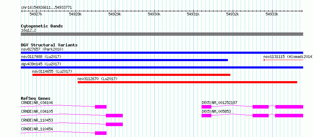Open the CRNDE|NR_110453 transcript label
The height and width of the screenshot is (137, 313).
point(37,120)
